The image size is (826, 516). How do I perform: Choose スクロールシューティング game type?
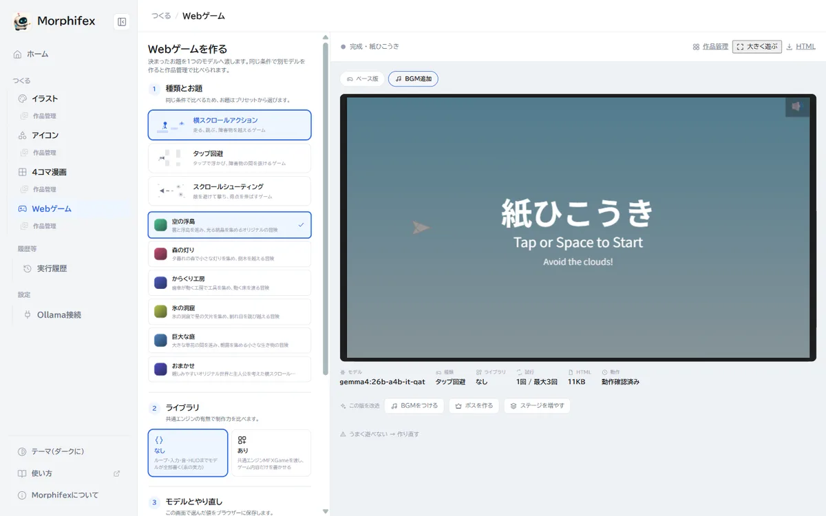tap(229, 191)
